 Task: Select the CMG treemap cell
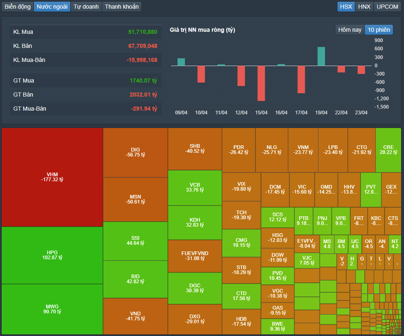click(x=241, y=243)
